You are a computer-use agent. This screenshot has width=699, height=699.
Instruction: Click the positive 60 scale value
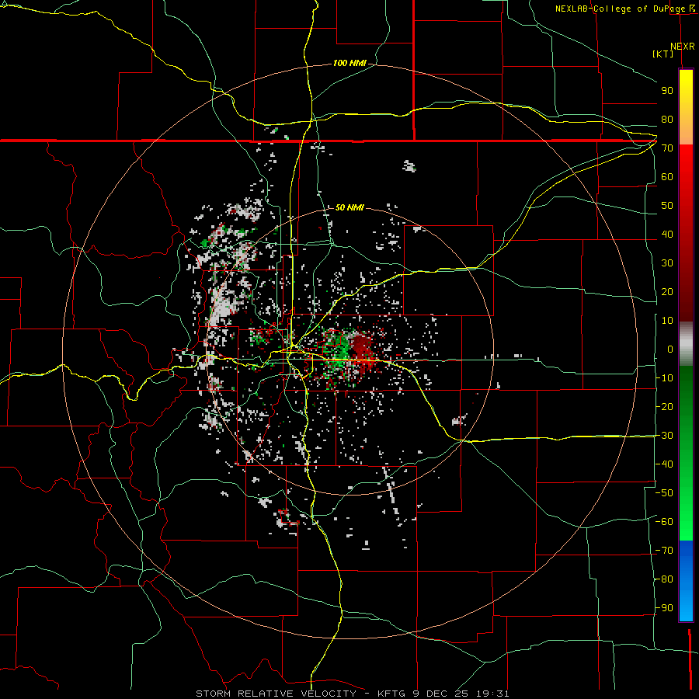coord(667,176)
